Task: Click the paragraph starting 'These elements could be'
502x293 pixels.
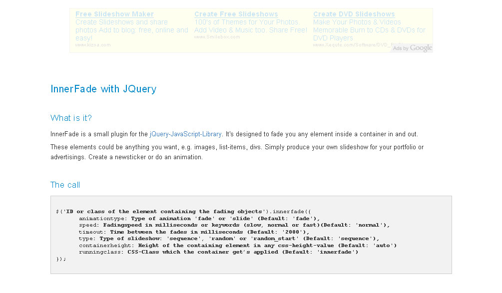Action: coord(237,152)
